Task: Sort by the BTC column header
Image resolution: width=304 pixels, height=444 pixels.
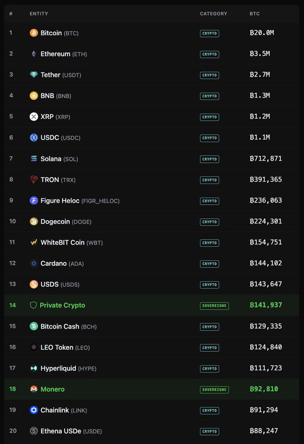Action: [255, 14]
